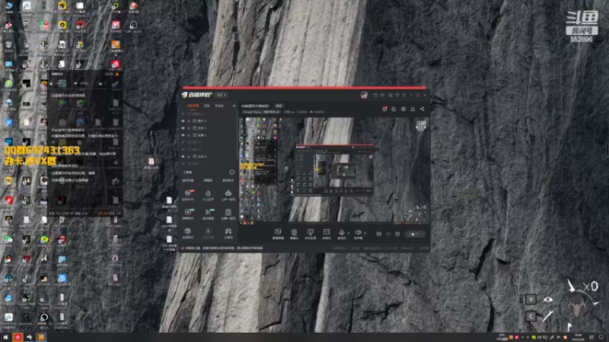Viewport: 609px width, 342px height.
Task: Add a phone screen-cast source
Action: (310, 234)
